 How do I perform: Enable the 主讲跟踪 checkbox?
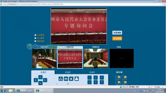(35, 35)
